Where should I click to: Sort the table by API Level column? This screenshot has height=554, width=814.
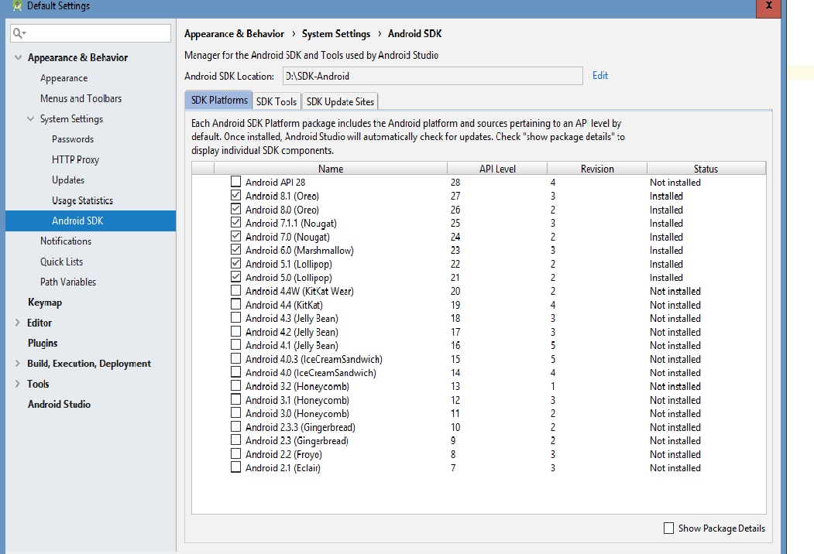pyautogui.click(x=496, y=169)
